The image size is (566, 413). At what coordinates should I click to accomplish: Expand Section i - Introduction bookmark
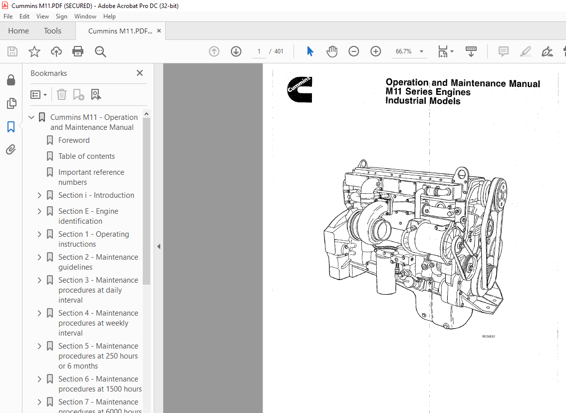tap(39, 195)
